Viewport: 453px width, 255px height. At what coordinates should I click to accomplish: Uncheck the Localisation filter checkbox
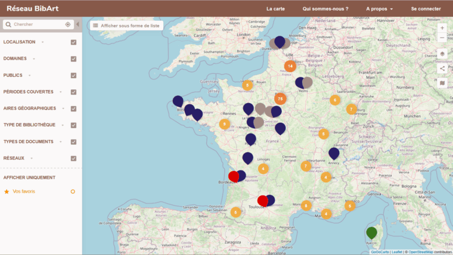[73, 42]
